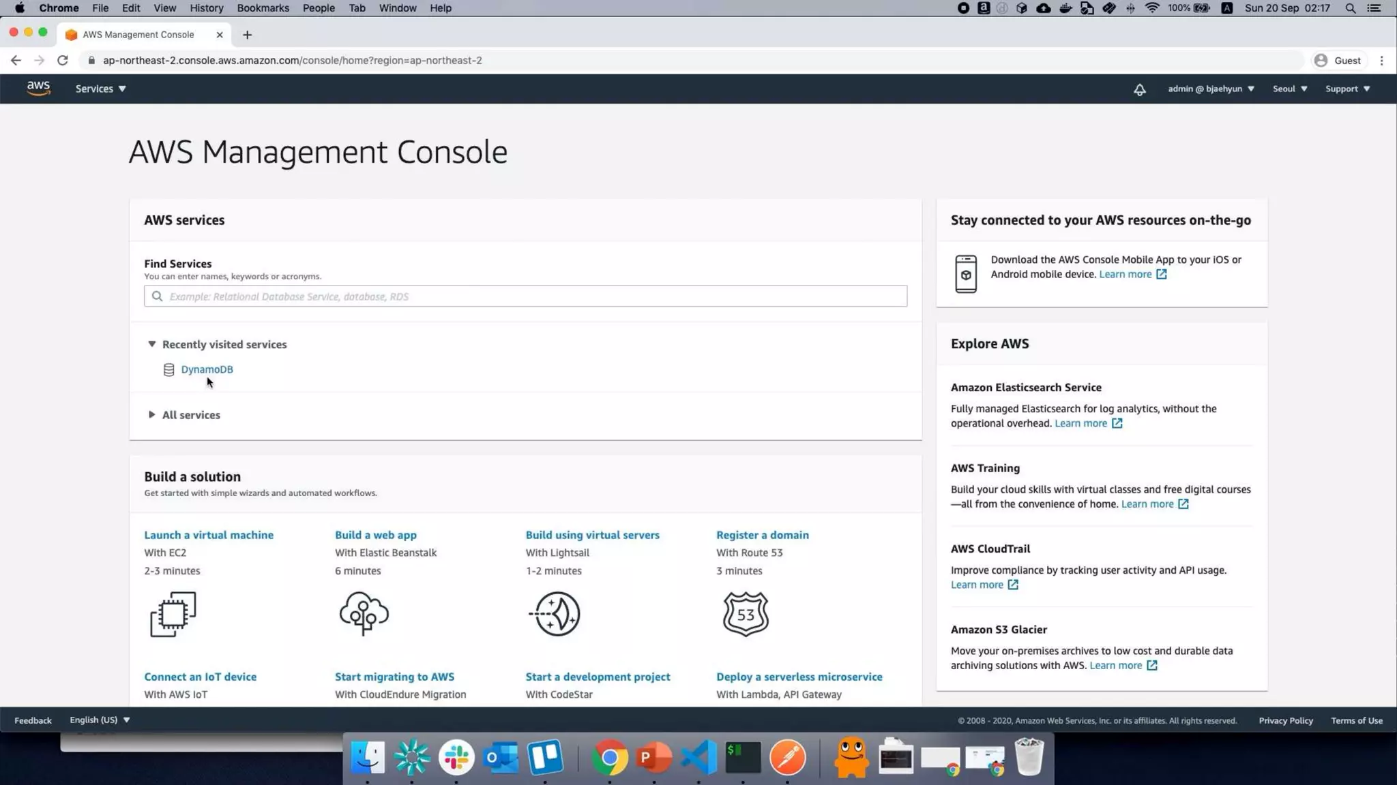The width and height of the screenshot is (1397, 785).
Task: Click Connect an IoT device link
Action: click(201, 677)
